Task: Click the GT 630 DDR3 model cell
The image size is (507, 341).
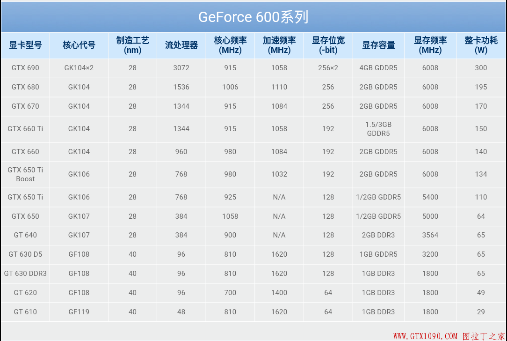Action: click(x=25, y=274)
